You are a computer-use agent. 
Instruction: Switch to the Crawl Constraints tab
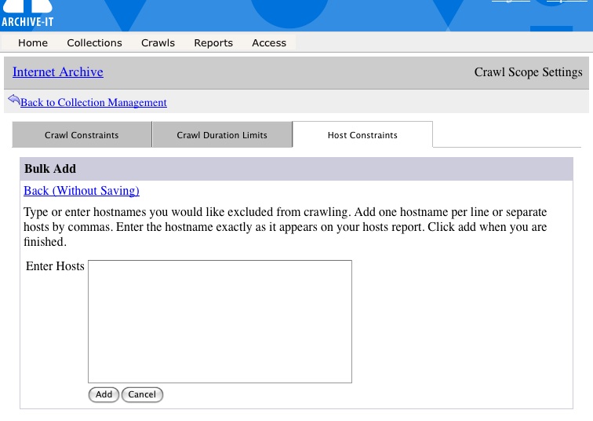point(82,135)
